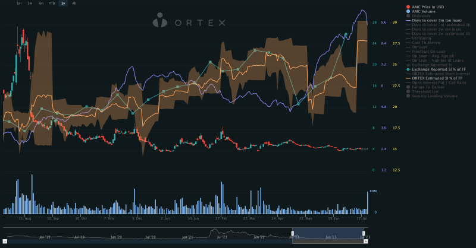476x248 pixels.
Task: Enable On Loan - Avg. Age (d)
Action: click(430, 56)
